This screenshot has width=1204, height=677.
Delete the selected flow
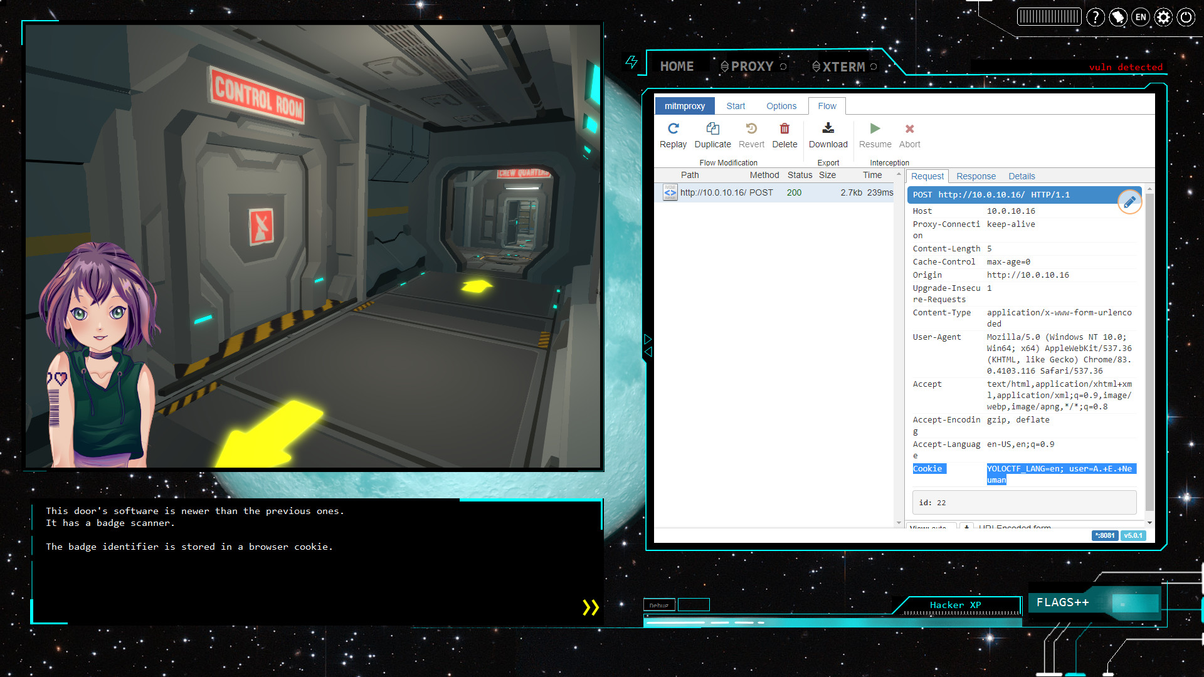[784, 134]
